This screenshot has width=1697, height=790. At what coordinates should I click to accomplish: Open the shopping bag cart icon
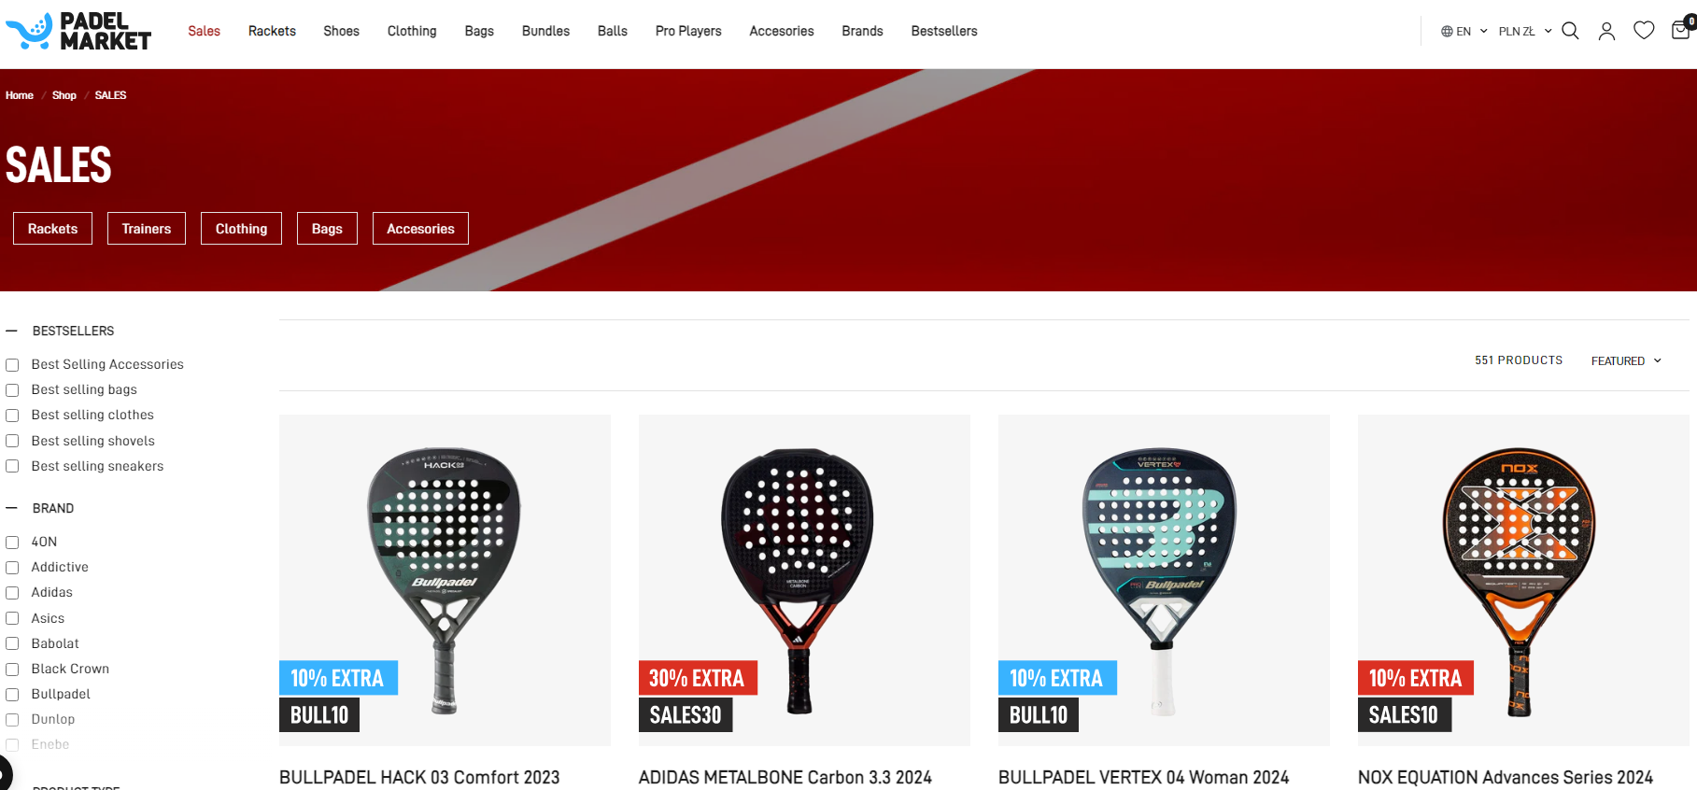1681,30
